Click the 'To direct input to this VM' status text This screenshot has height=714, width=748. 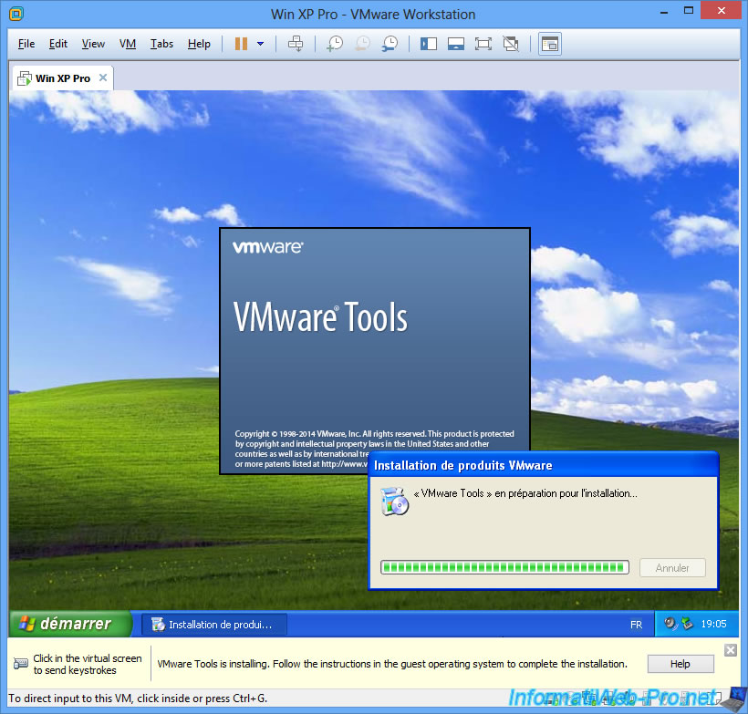click(138, 698)
